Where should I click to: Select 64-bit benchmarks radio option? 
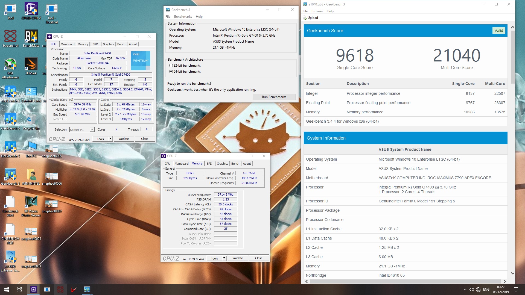[171, 72]
